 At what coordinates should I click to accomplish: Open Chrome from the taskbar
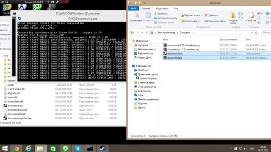click(16, 148)
